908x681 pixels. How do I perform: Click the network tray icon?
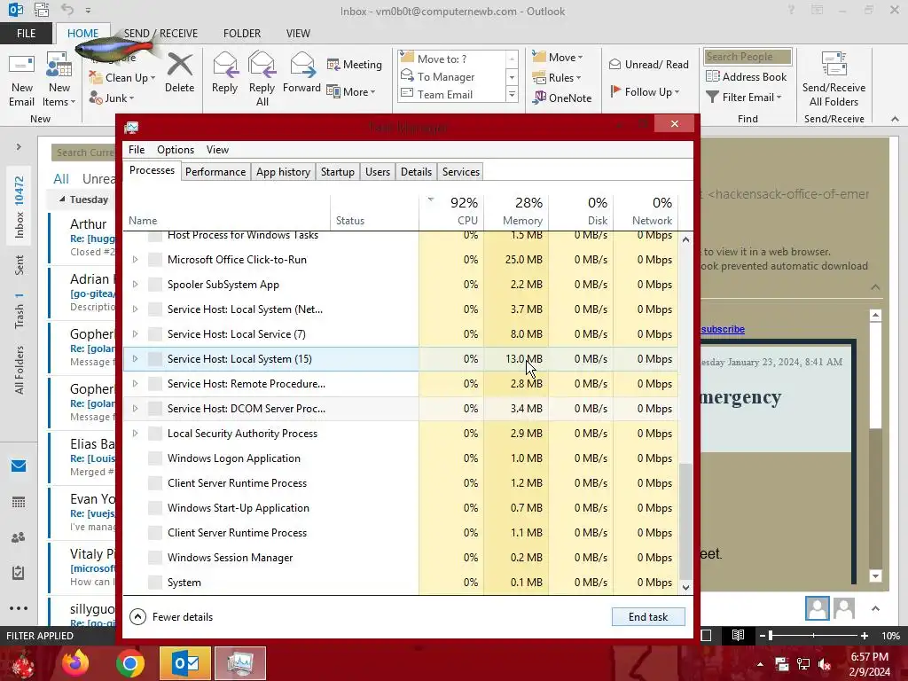[x=803, y=665]
